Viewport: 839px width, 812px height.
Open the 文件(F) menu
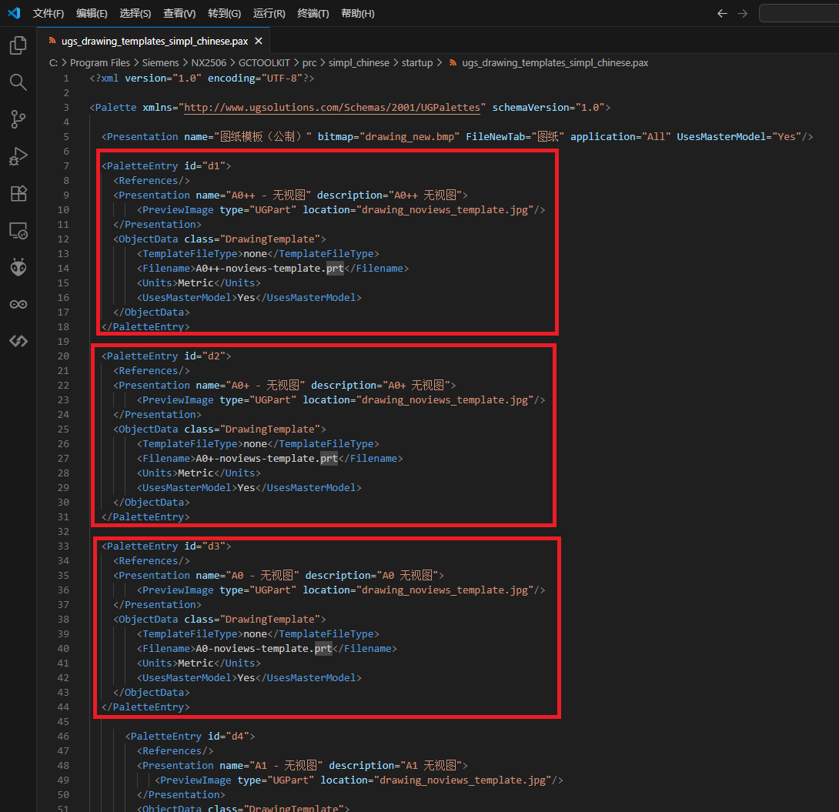[48, 13]
